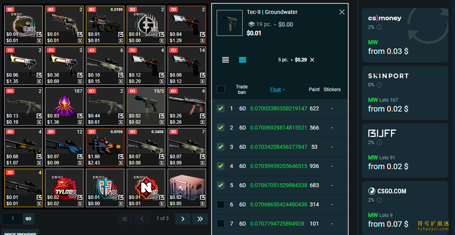Select the P90 item with float 0.0705
The height and width of the screenshot is (235, 455).
tap(105, 147)
